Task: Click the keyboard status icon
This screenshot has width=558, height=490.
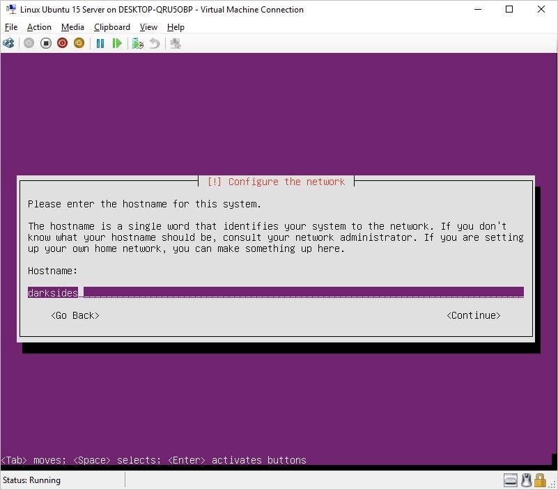Action: coord(511,480)
